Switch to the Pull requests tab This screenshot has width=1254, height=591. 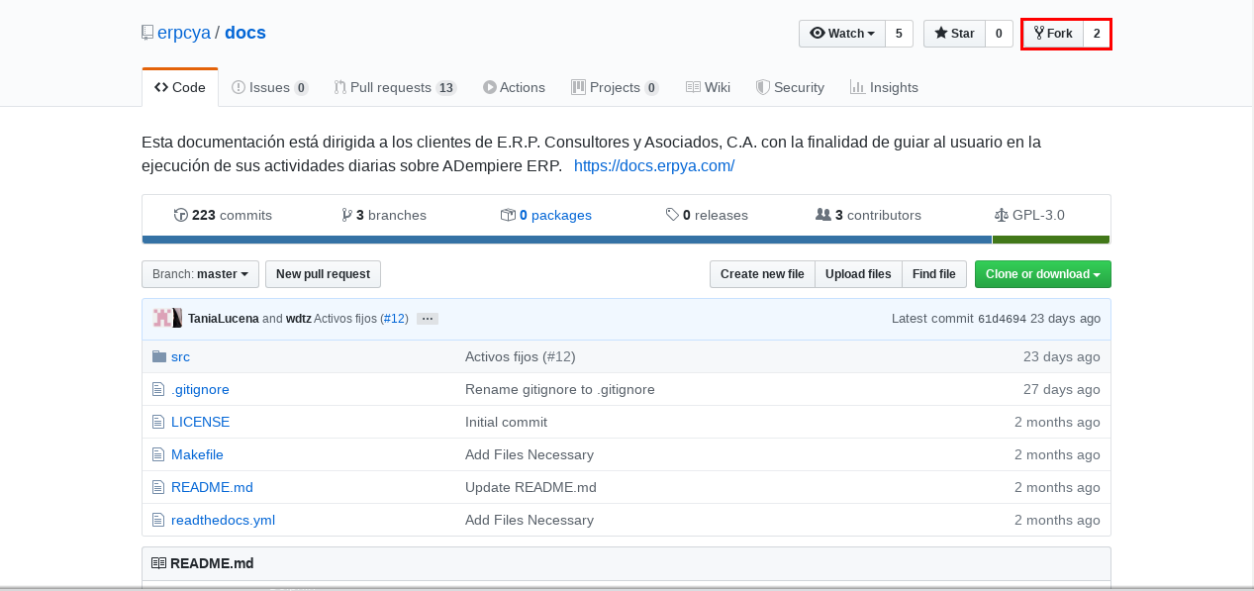395,87
